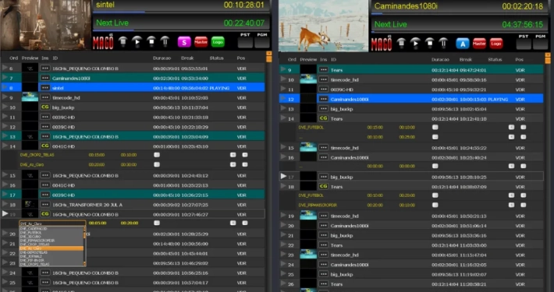This screenshot has height=292, width=554.
Task: Click the stop button in the sintel player
Action: tap(151, 42)
